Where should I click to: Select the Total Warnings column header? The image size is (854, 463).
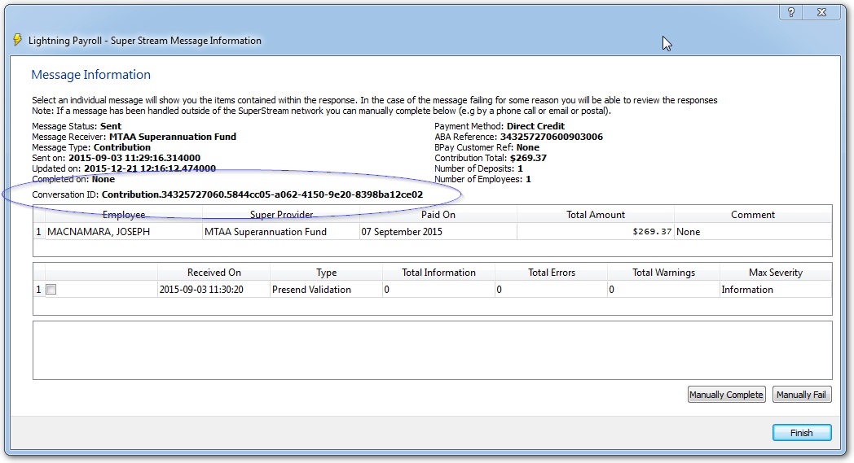663,272
